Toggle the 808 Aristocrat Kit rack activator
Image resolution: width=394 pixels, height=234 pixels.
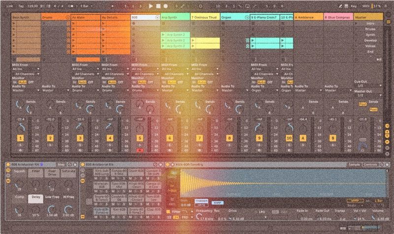click(8, 165)
